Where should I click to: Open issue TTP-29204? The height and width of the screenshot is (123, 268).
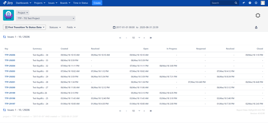point(10,66)
